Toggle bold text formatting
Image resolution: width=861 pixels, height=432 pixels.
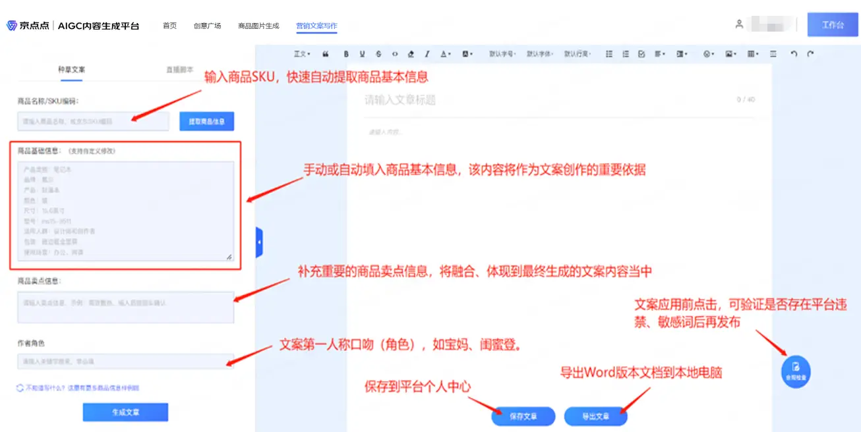click(x=345, y=54)
